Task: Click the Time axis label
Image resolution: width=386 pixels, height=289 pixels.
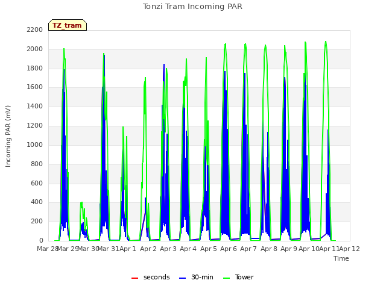Action: point(341,258)
